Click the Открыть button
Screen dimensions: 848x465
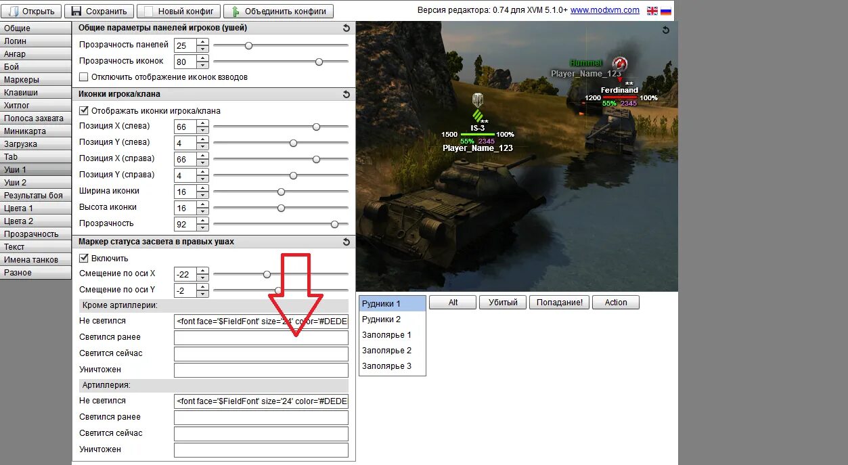tap(32, 12)
